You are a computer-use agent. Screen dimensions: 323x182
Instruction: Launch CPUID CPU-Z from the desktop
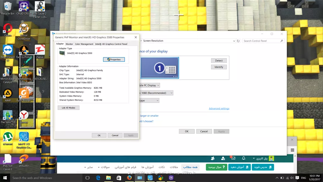(24, 8)
